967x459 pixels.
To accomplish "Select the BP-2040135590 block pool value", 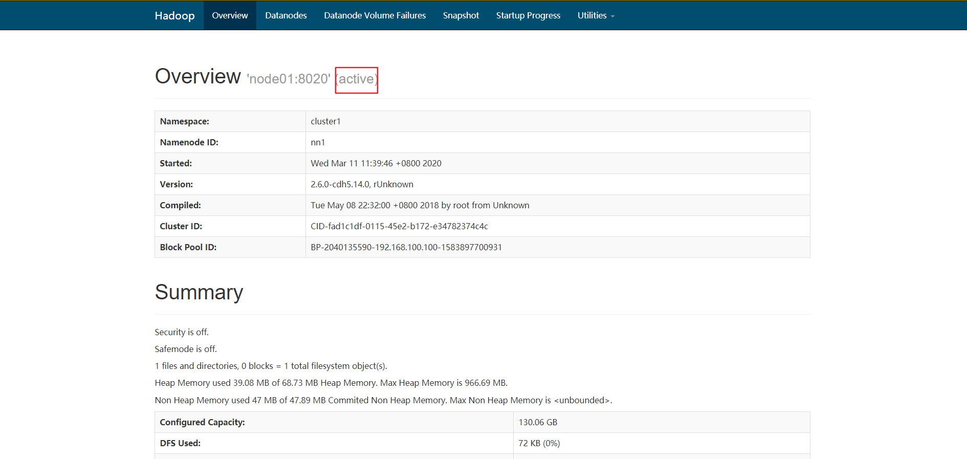I will point(406,247).
